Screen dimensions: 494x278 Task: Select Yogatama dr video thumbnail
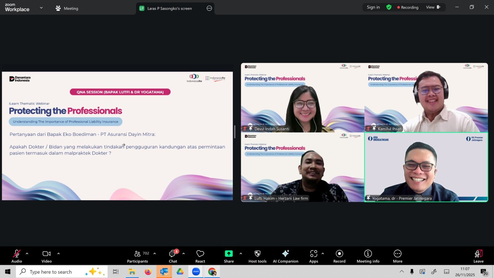[x=426, y=167]
